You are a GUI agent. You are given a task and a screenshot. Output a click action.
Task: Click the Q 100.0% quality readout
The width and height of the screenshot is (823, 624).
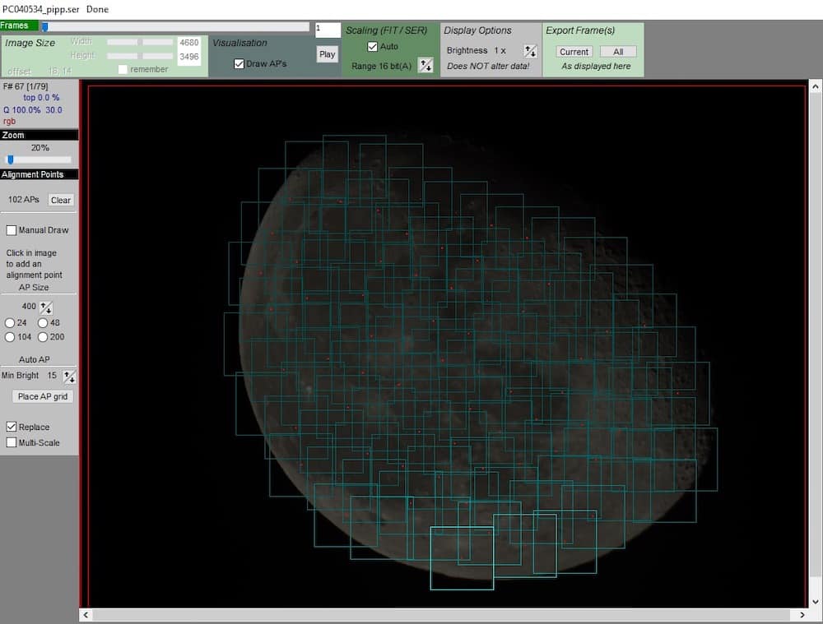33,110
